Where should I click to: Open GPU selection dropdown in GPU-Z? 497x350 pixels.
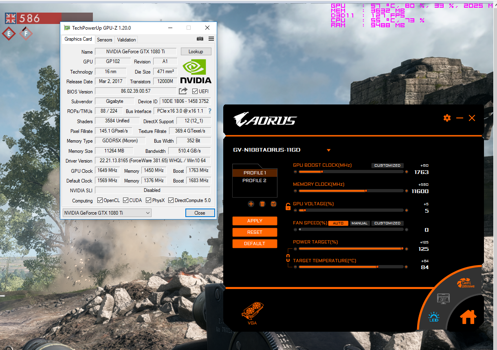pyautogui.click(x=107, y=213)
